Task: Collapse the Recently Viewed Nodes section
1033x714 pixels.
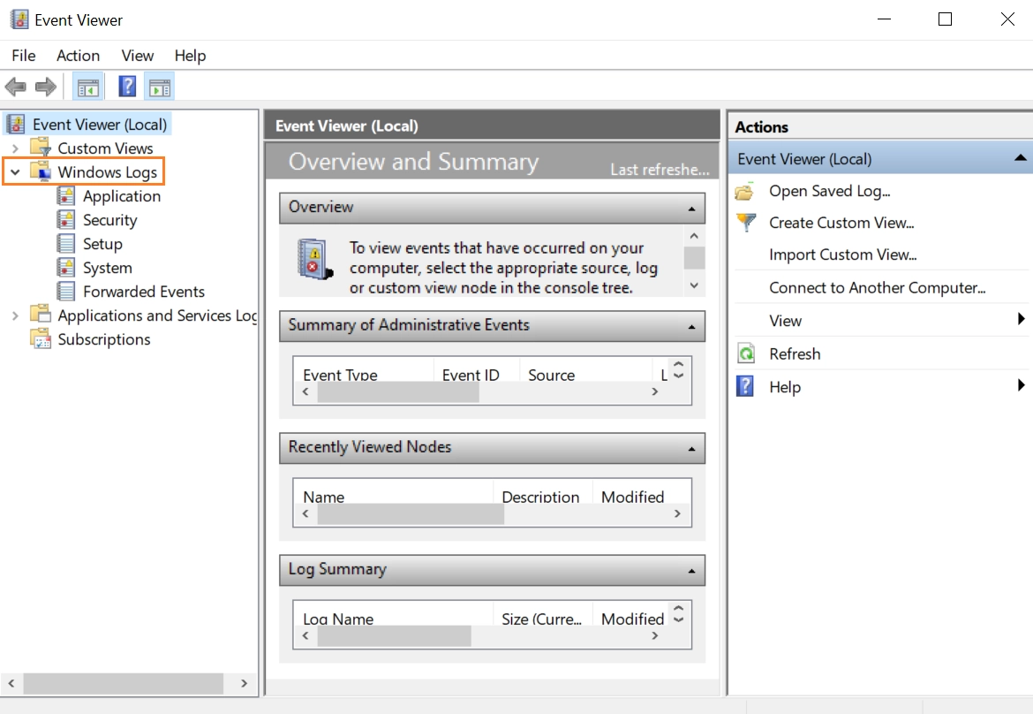Action: click(x=691, y=449)
